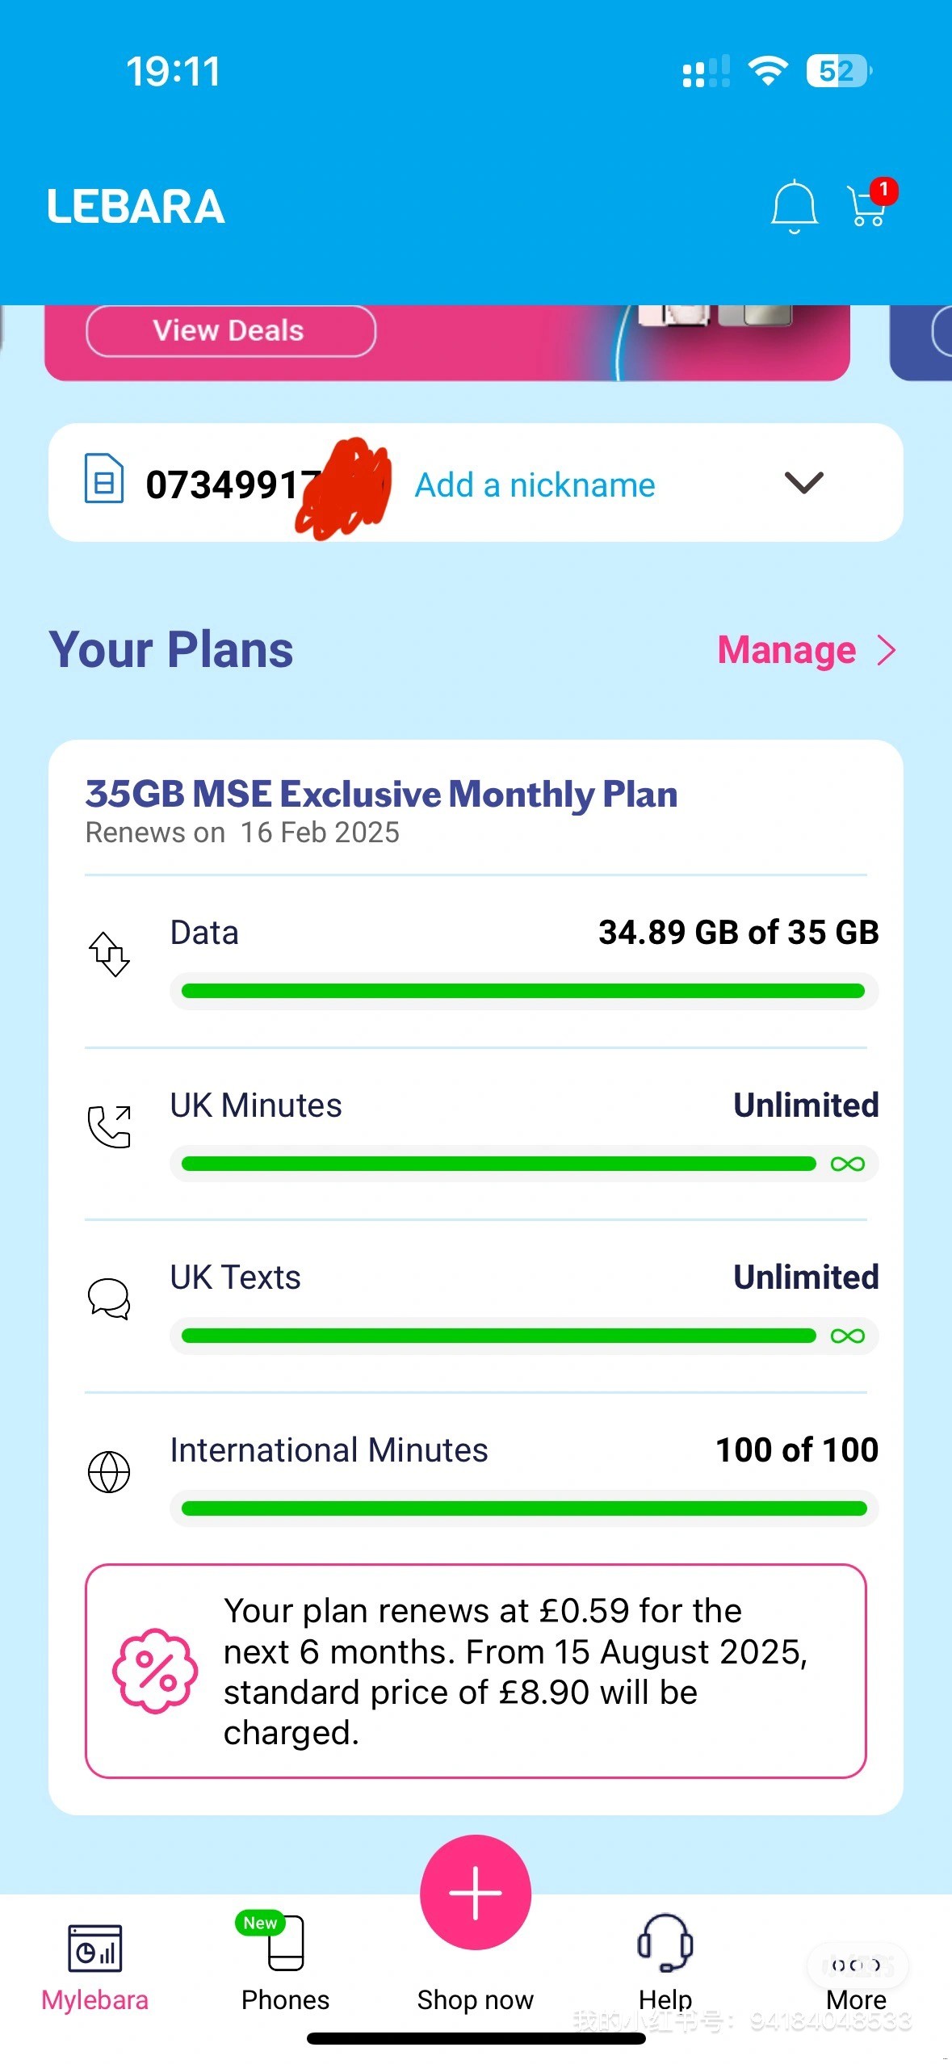Open Manage plans via the chevron arrow
The width and height of the screenshot is (952, 2064).
click(x=886, y=649)
